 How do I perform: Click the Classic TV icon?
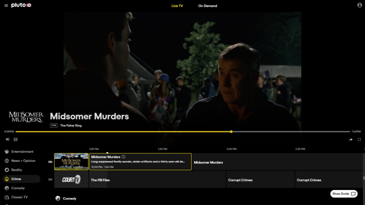(x=7, y=197)
